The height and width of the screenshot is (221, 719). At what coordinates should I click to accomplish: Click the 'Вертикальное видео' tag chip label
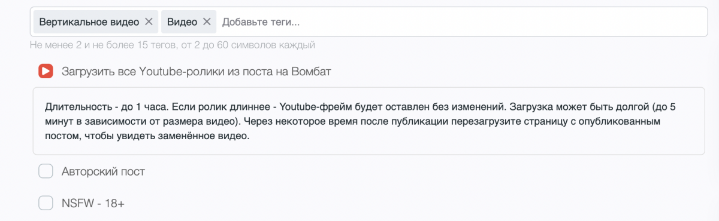pyautogui.click(x=89, y=22)
